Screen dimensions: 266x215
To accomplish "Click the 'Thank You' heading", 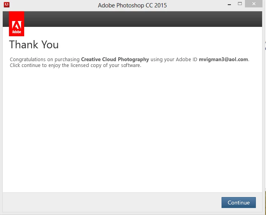I will click(34, 44).
